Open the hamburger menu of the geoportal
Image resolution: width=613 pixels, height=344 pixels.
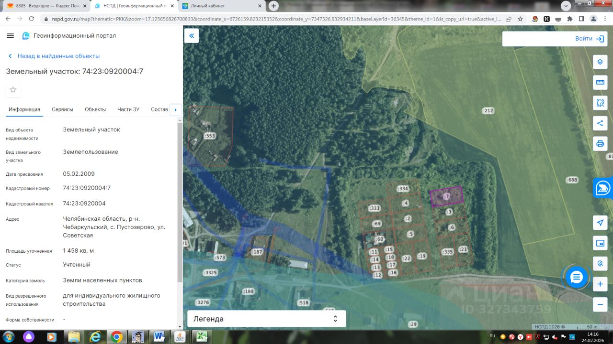click(x=11, y=36)
